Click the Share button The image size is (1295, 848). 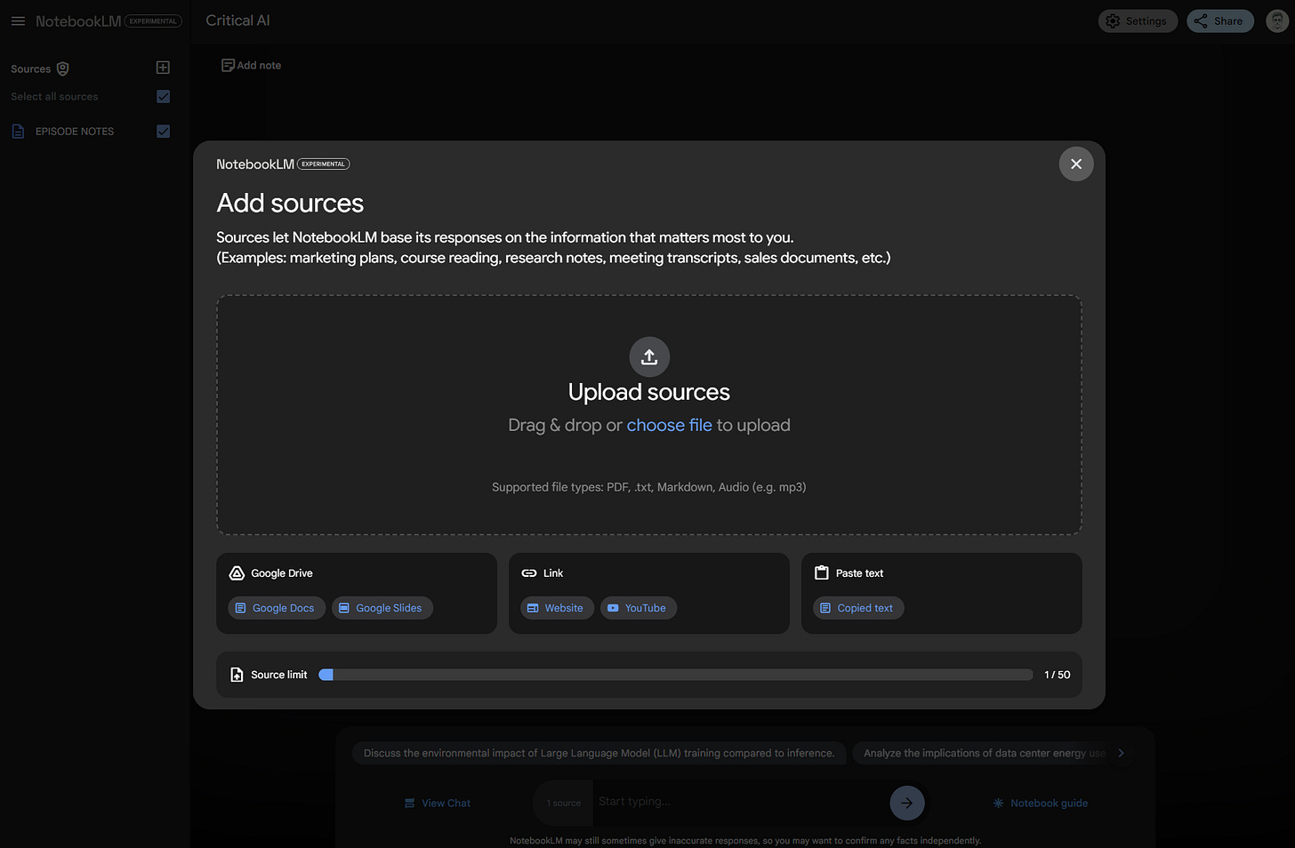1219,21
